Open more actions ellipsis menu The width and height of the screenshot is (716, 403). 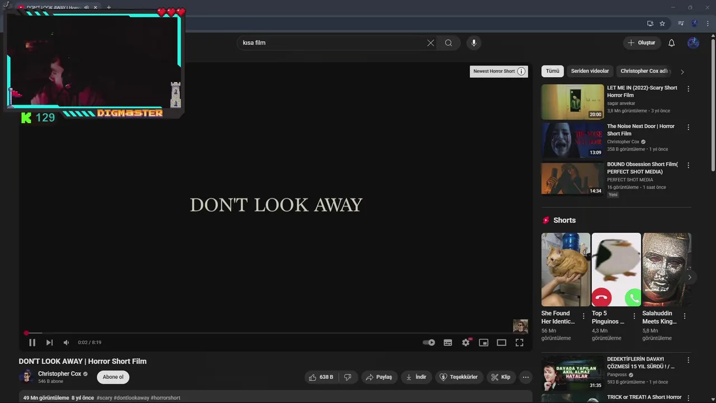[x=525, y=377]
